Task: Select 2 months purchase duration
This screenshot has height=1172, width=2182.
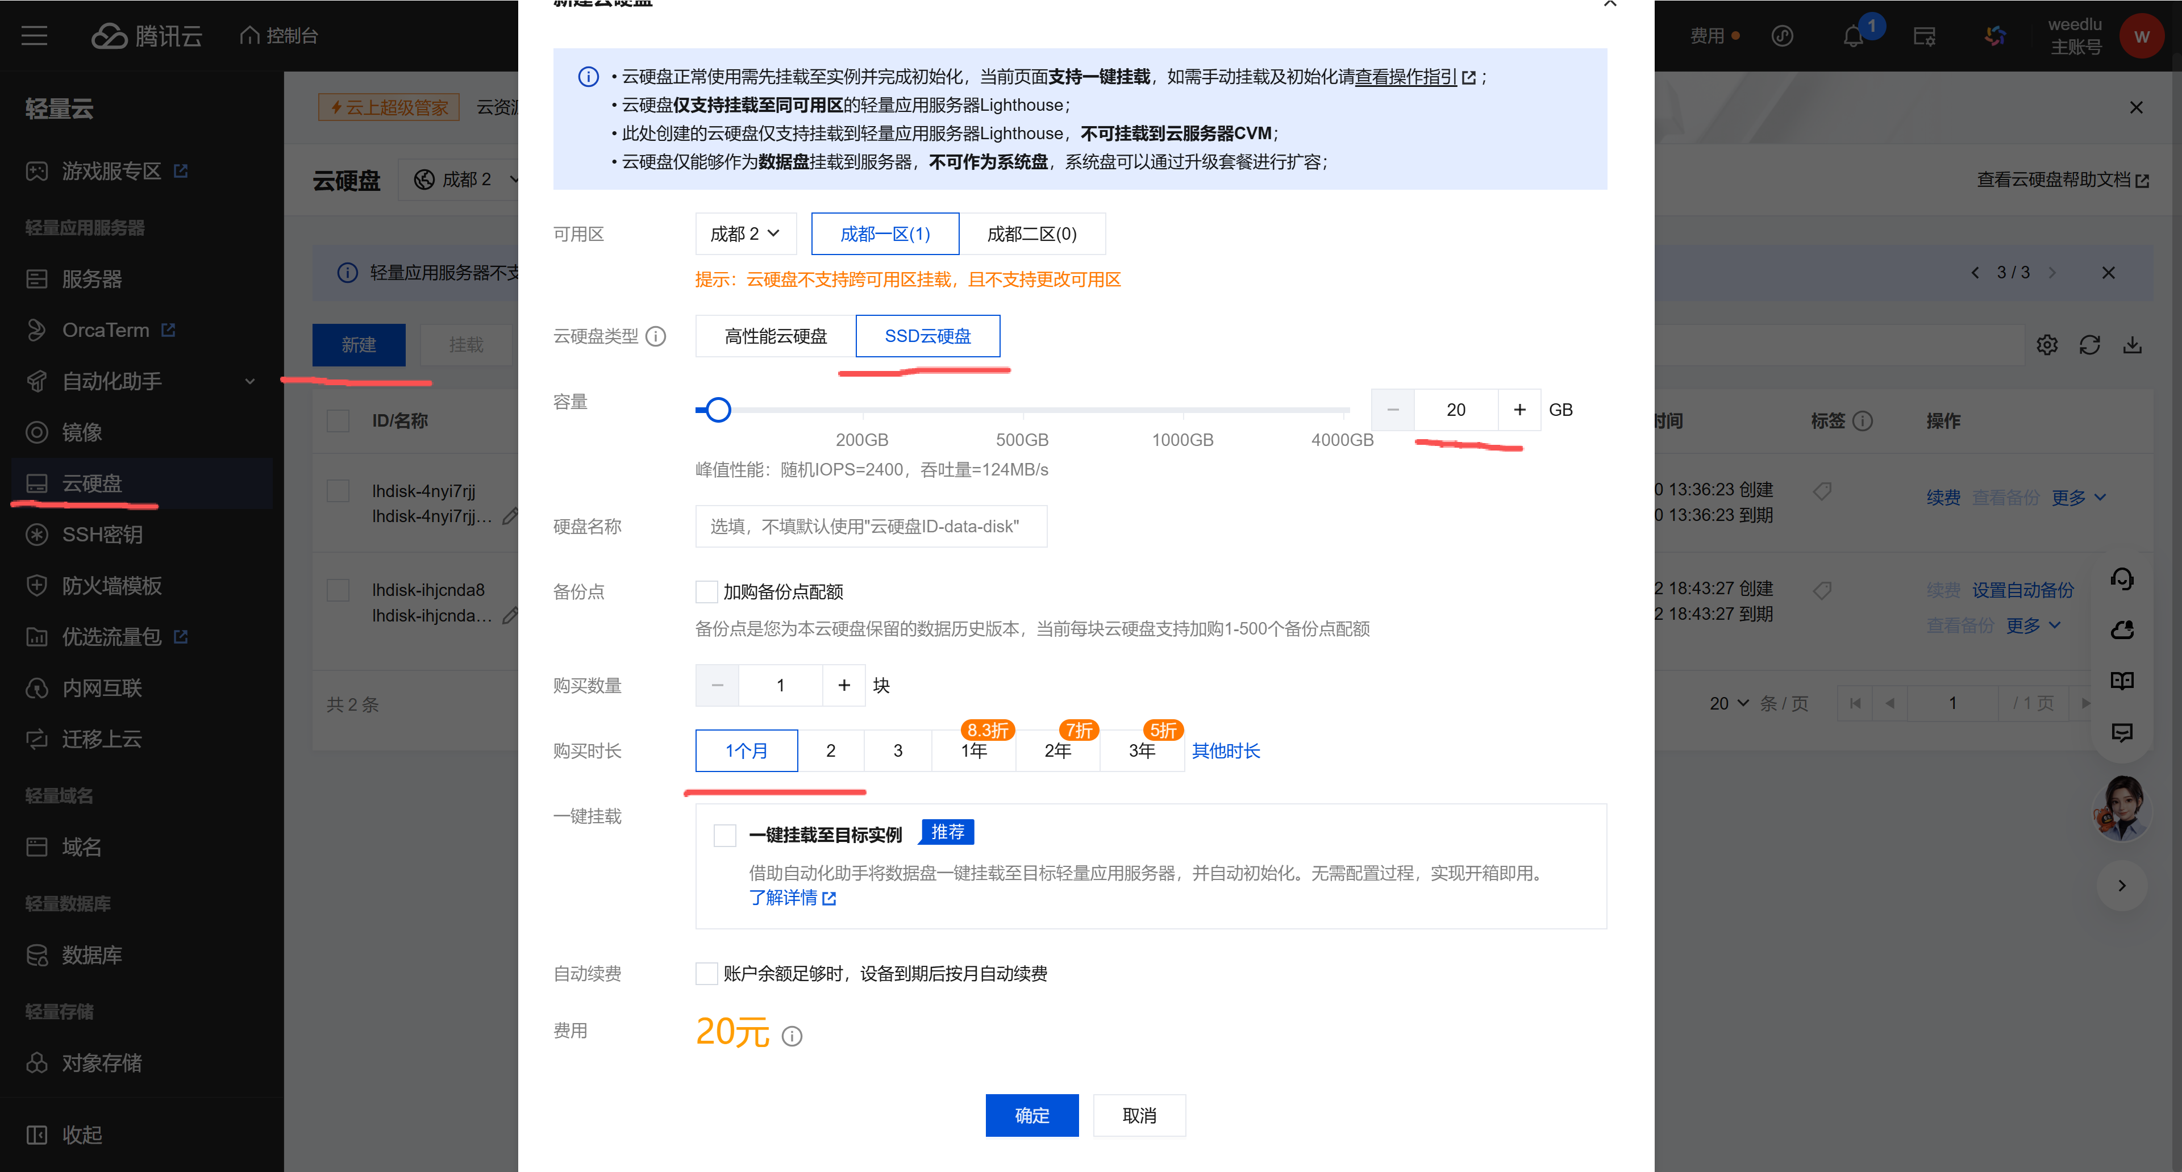Action: click(830, 751)
